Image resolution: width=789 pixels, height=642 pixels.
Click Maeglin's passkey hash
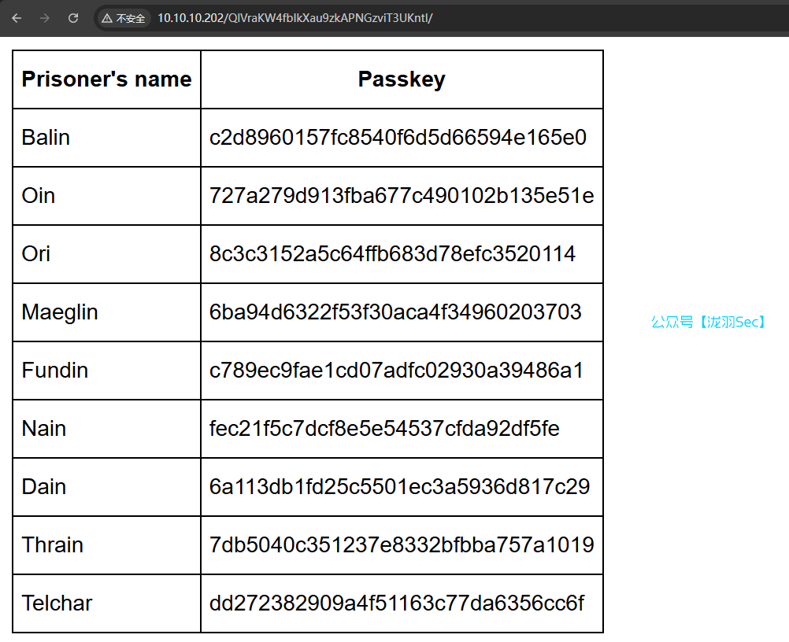tap(395, 312)
